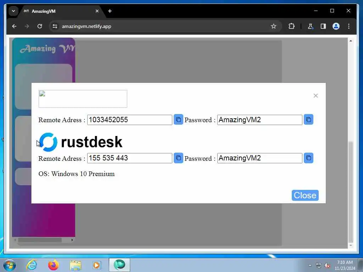Viewport: 363px width, 272px height.
Task: Click the RustDesk logo
Action: point(80,142)
